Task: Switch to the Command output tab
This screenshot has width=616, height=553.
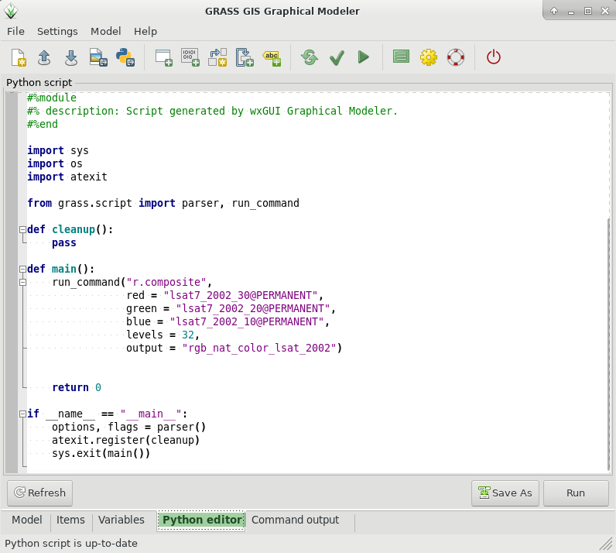Action: (x=295, y=520)
